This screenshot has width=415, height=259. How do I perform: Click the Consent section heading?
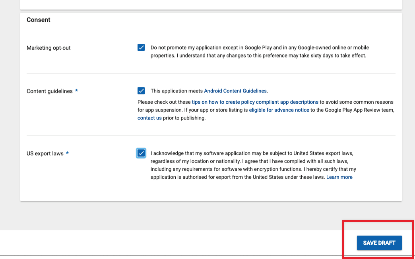point(39,20)
